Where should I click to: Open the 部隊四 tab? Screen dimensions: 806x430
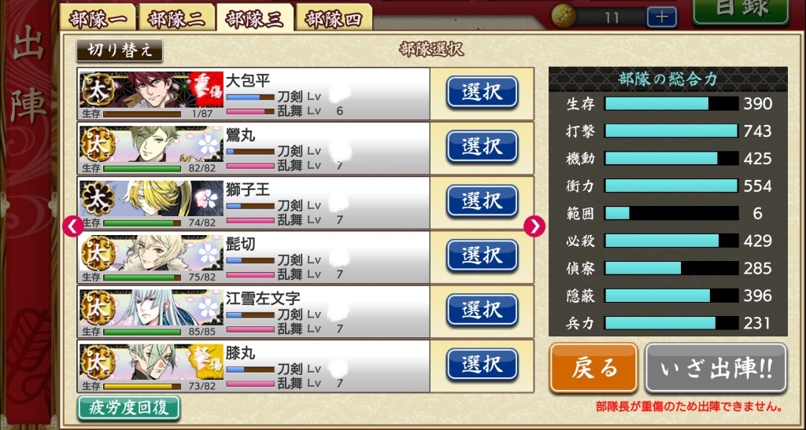[334, 20]
